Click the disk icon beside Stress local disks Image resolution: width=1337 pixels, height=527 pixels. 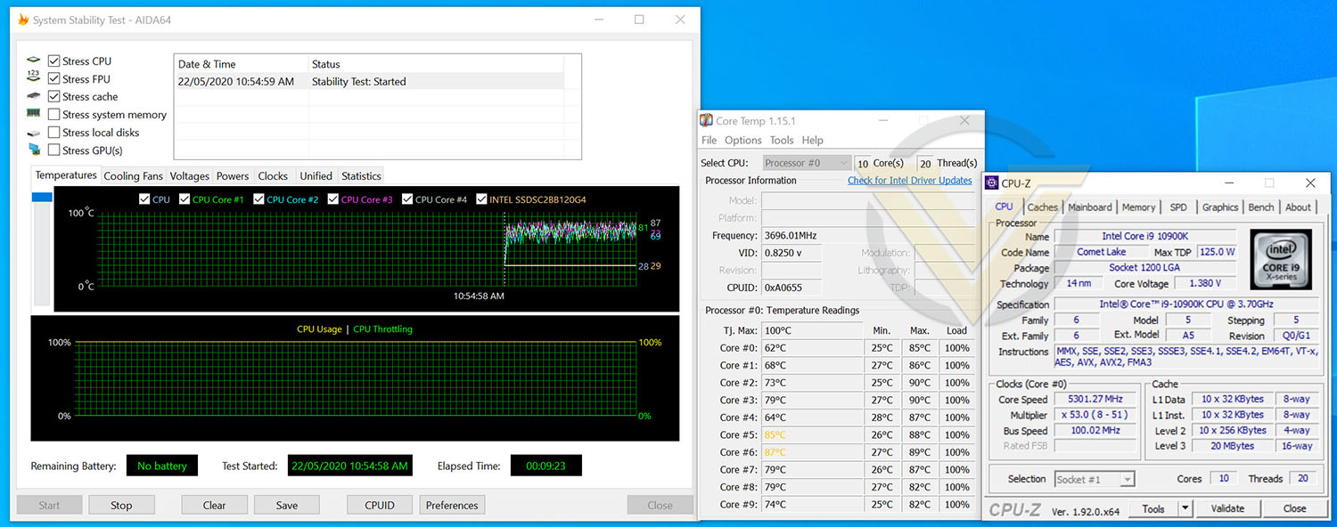pyautogui.click(x=34, y=133)
